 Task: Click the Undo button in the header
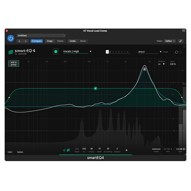coord(73,41)
